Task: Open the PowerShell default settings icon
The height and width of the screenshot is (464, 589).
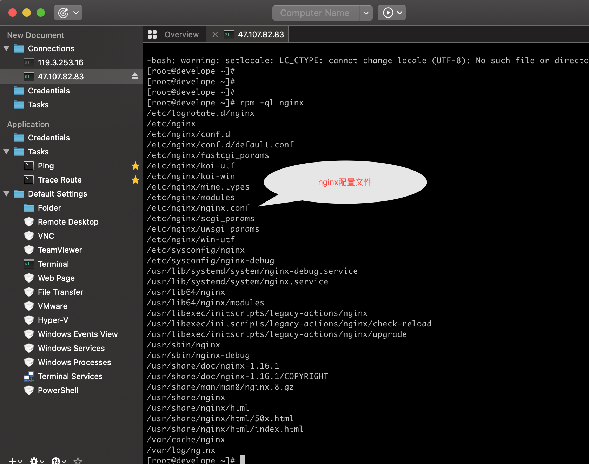Action: coord(28,390)
